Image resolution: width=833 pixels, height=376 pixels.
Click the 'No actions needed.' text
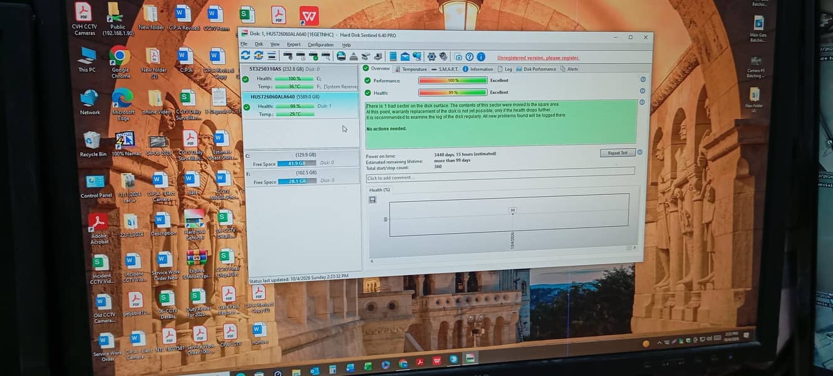(386, 128)
